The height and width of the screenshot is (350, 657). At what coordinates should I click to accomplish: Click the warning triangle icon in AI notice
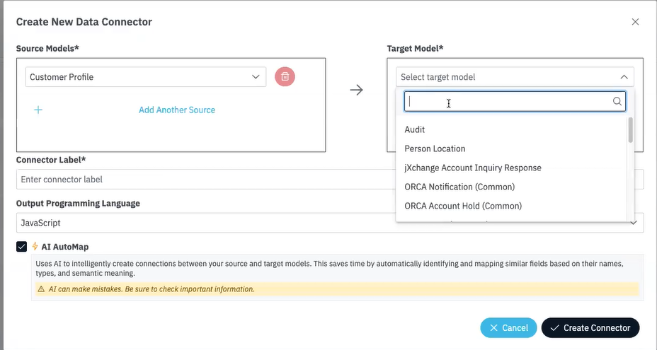click(41, 289)
